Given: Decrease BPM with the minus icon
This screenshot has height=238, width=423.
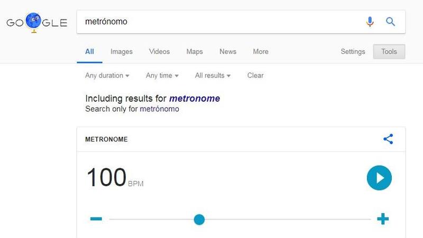Looking at the screenshot, I should coord(96,219).
